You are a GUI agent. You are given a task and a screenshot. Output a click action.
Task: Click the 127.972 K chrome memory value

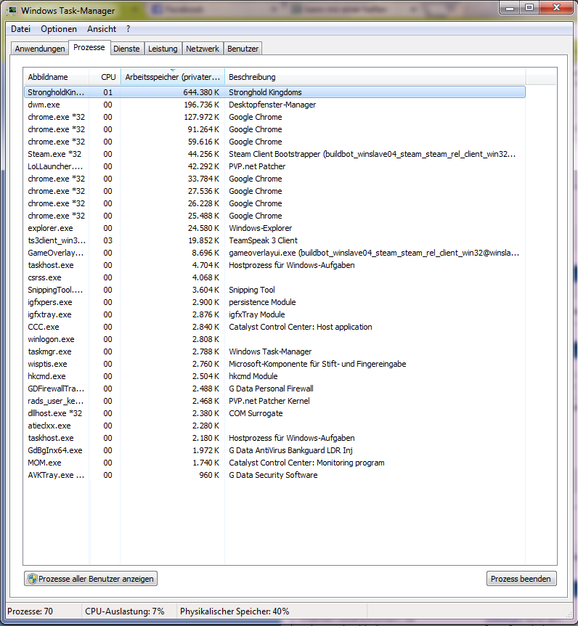[x=202, y=117]
